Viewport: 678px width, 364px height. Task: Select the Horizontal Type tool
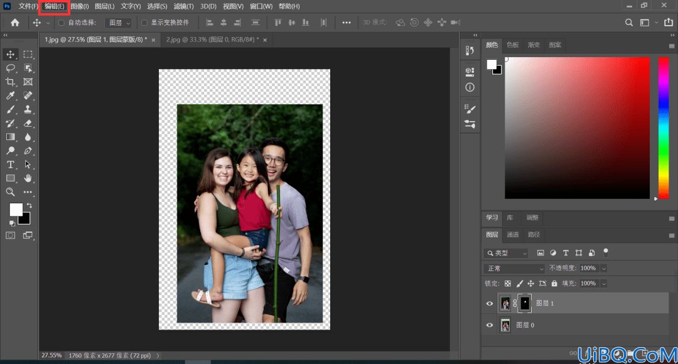coord(11,164)
